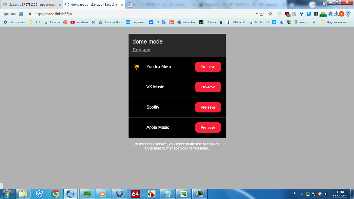Click the lock site info icon

coord(30,14)
